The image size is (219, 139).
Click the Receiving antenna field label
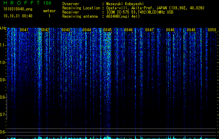80,16
